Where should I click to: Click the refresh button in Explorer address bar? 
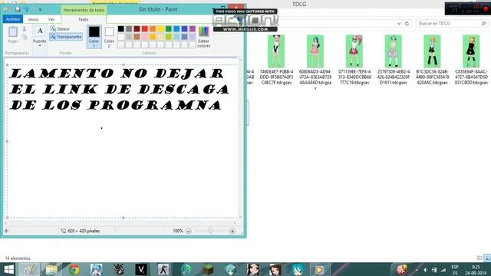point(407,24)
